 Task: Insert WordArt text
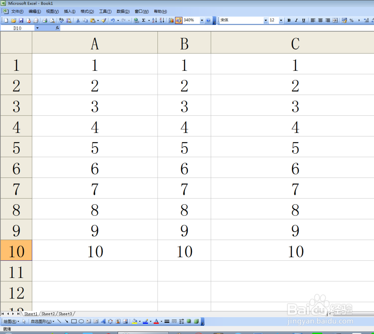coord(103,321)
